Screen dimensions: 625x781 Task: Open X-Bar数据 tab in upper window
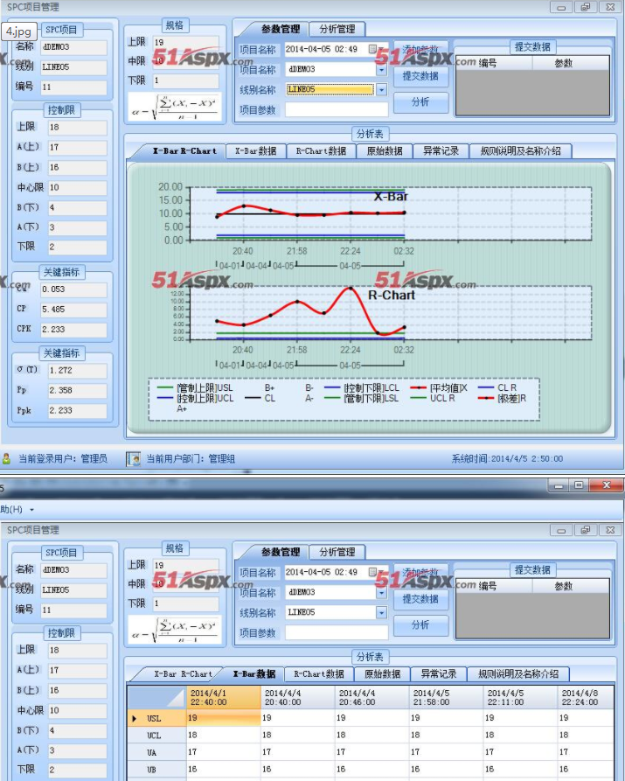pyautogui.click(x=255, y=151)
